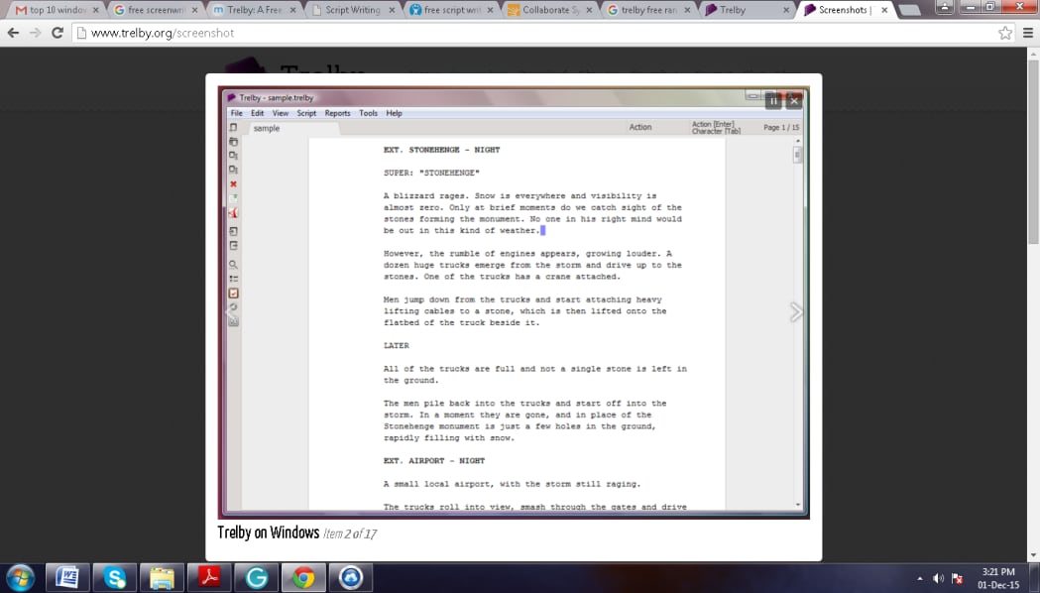Open the Help menu in Trelby
The image size is (1040, 593).
pyautogui.click(x=394, y=113)
